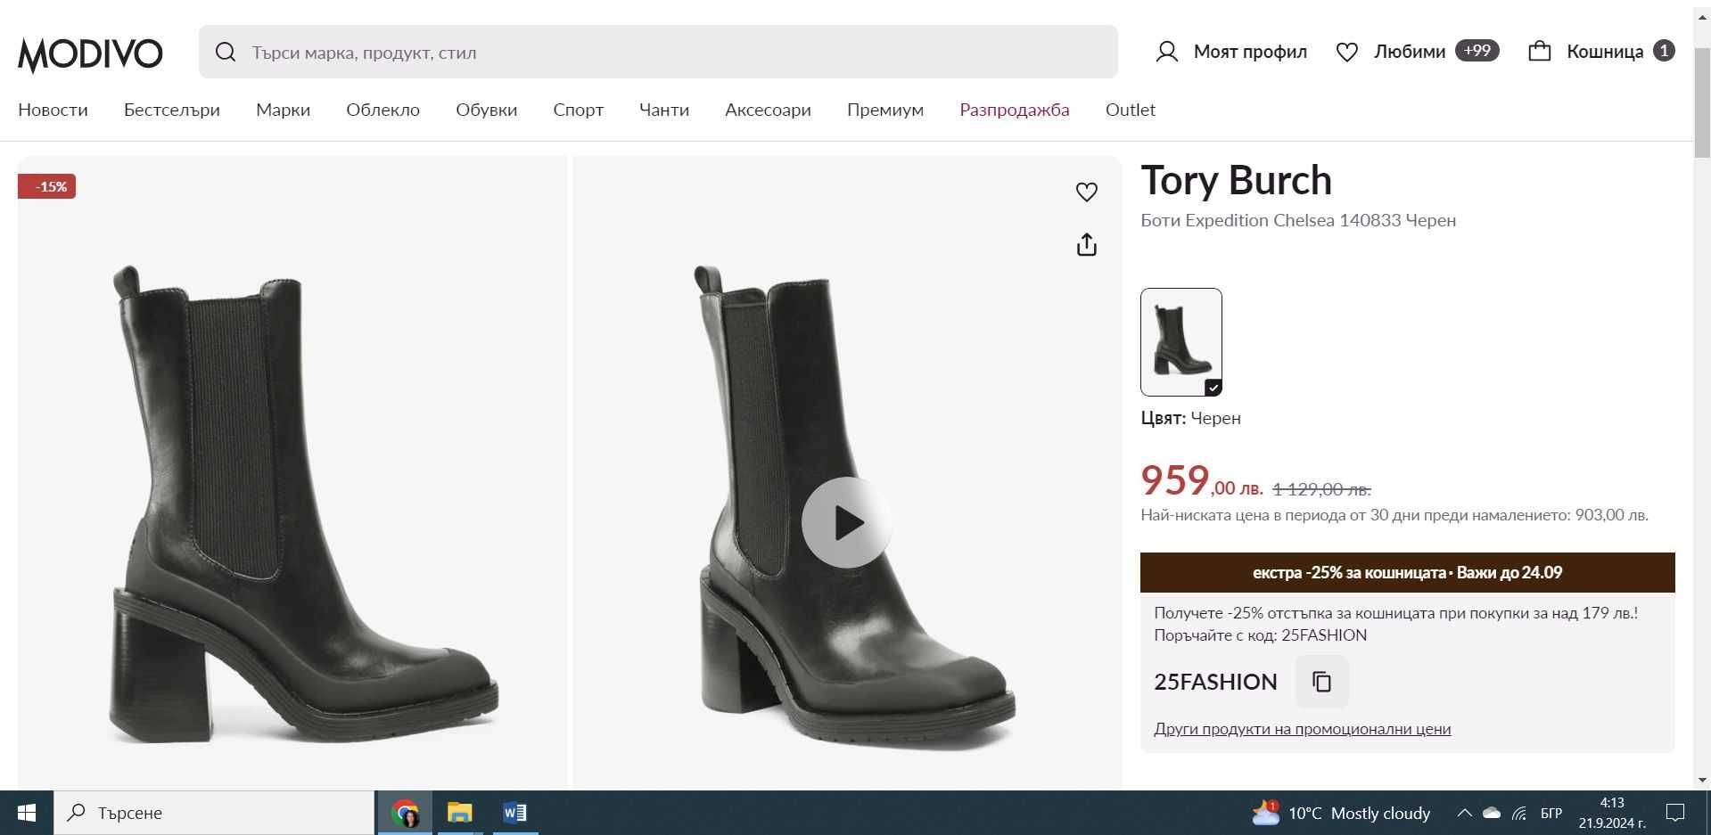Open the Обувки menu
Image resolution: width=1711 pixels, height=835 pixels.
click(486, 110)
